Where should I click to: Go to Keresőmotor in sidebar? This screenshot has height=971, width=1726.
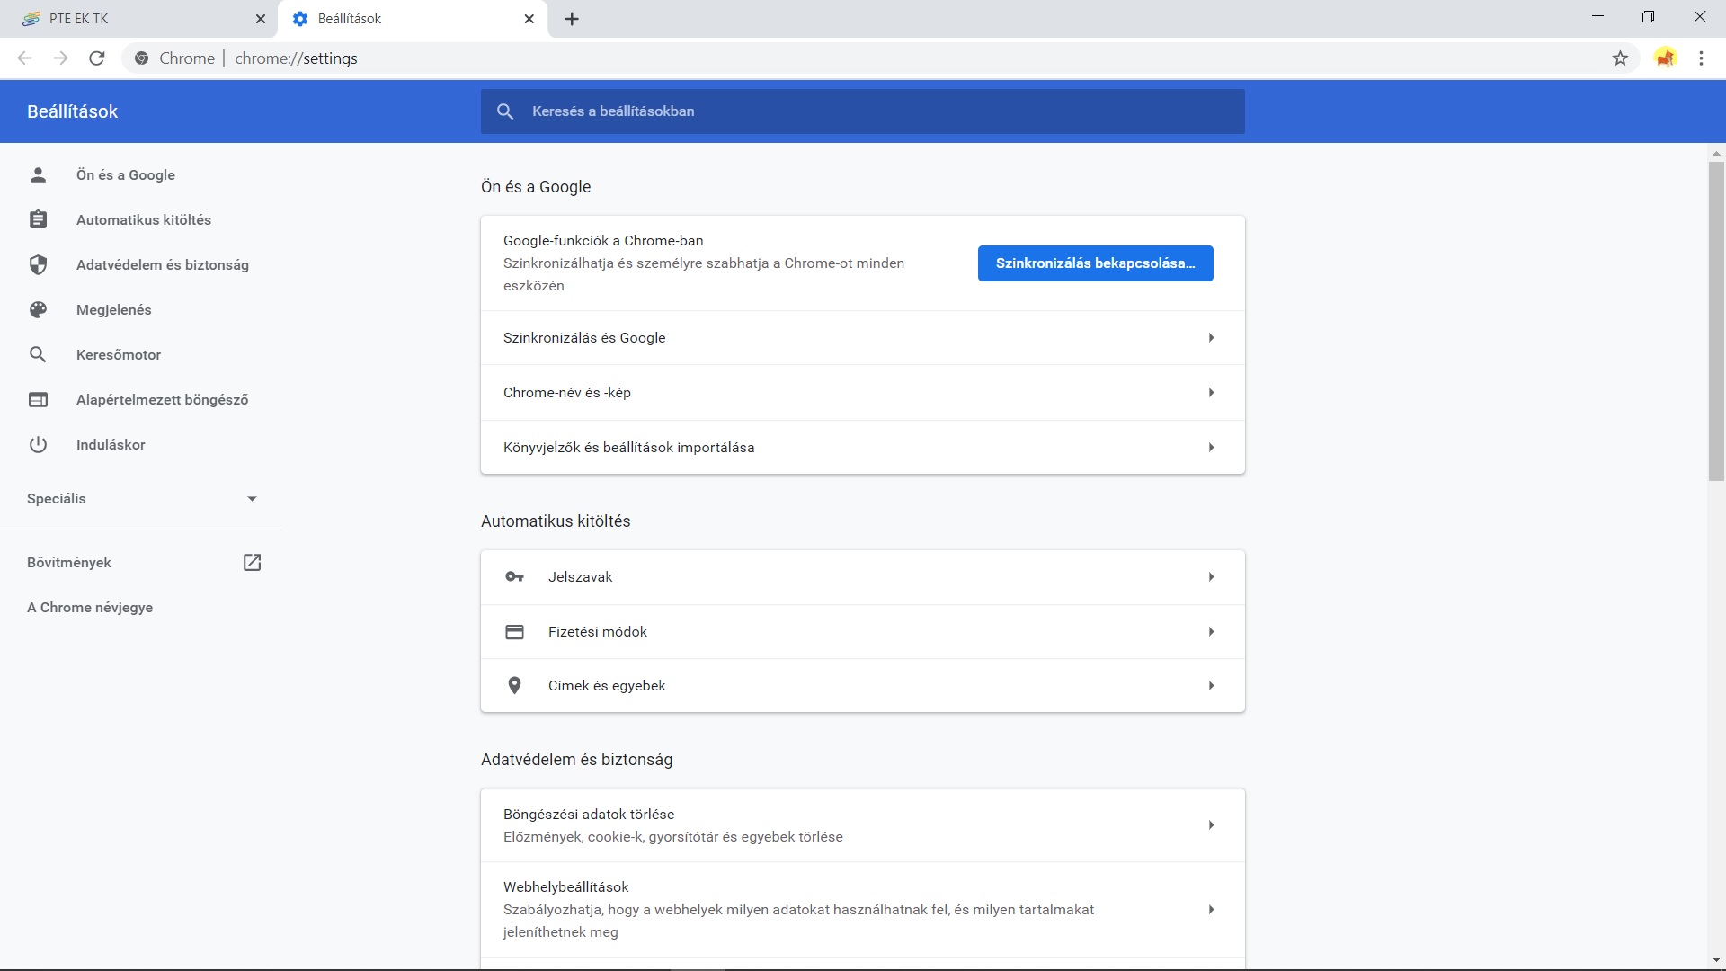coord(119,355)
